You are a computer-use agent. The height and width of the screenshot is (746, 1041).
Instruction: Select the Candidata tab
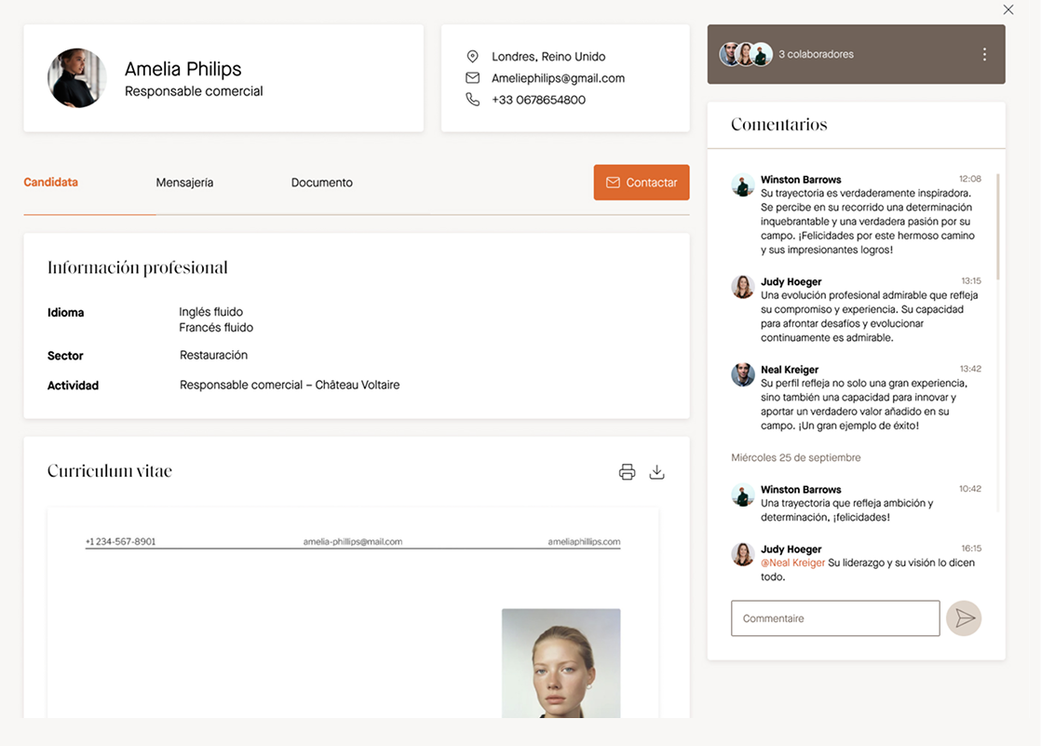pos(50,183)
